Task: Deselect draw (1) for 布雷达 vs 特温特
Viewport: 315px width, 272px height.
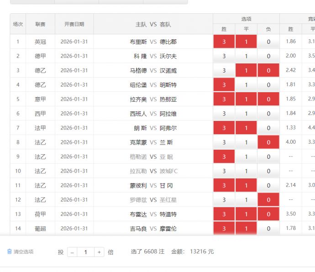Action: (x=246, y=214)
